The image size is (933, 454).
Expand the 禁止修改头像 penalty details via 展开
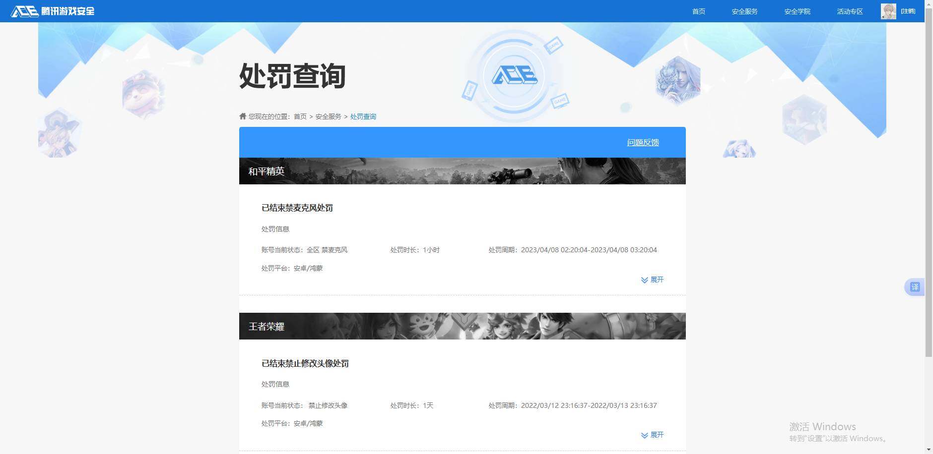pos(657,435)
